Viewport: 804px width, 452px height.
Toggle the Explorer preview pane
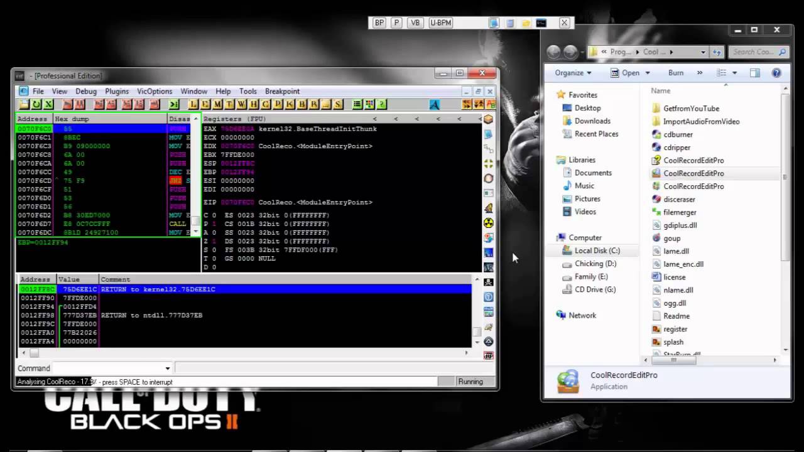[x=754, y=73]
